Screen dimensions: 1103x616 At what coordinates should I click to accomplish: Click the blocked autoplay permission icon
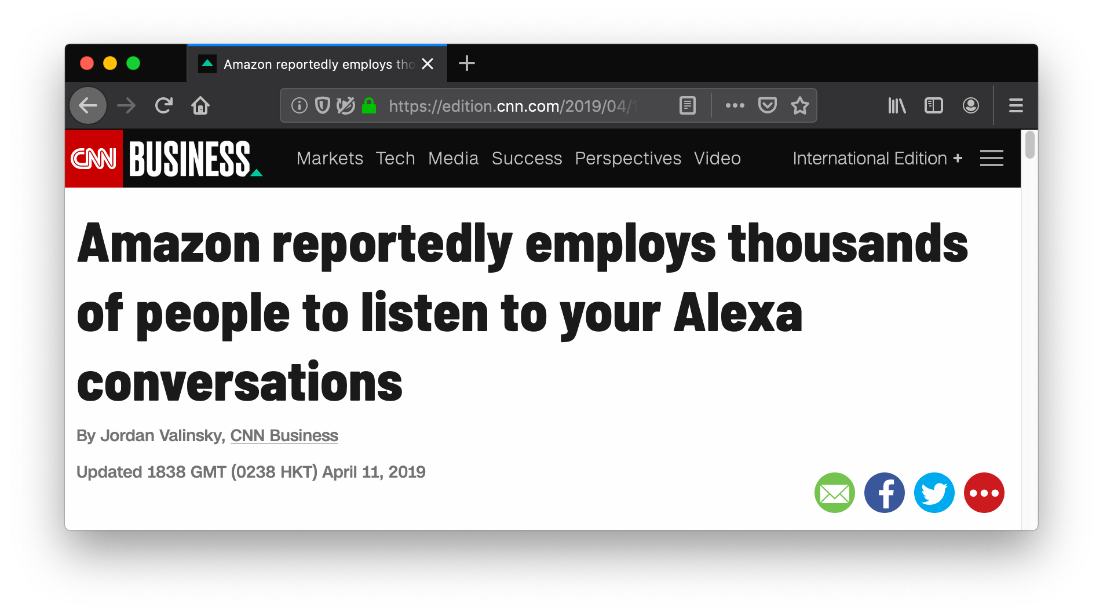coord(346,105)
